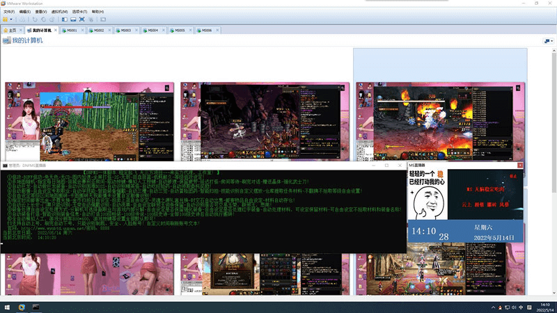Click the main vertical scrollbar thumb

[554, 122]
